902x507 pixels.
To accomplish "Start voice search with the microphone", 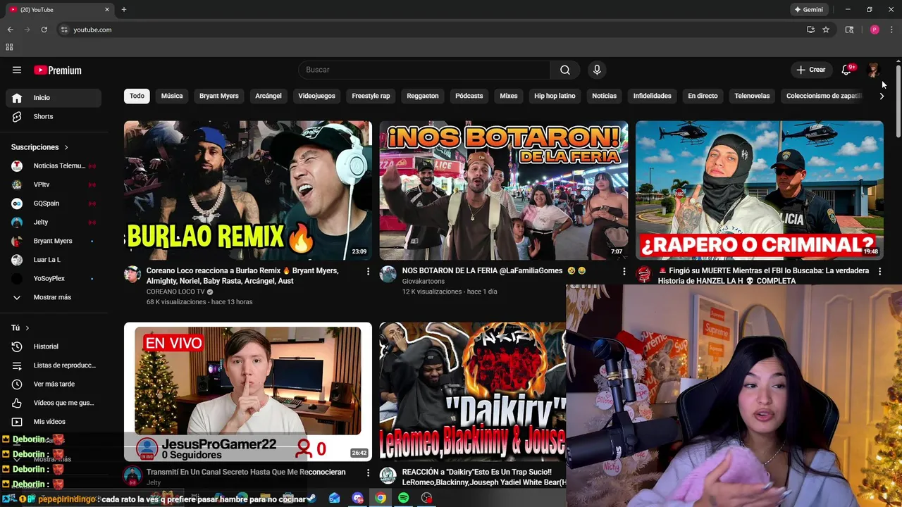I will pyautogui.click(x=597, y=70).
